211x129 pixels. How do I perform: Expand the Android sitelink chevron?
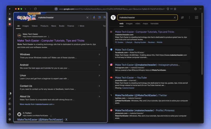(x=99, y=65)
